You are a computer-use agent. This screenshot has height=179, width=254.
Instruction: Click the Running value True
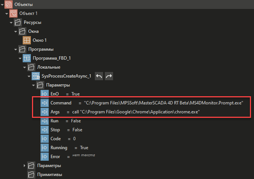coord(84,148)
